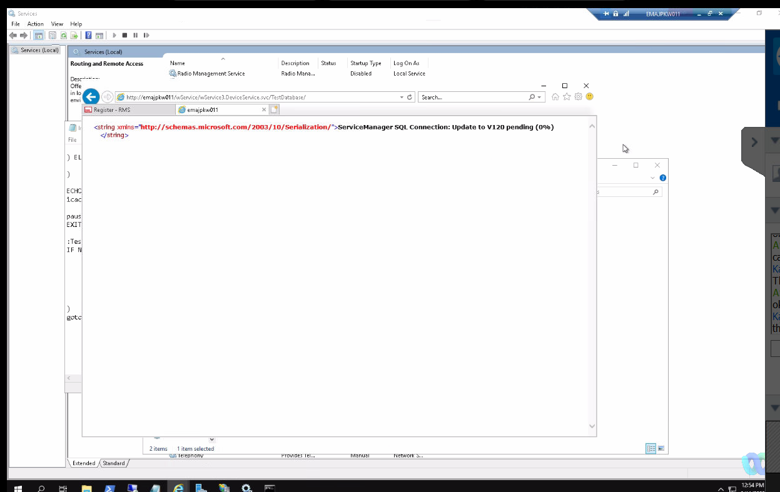Open IE Favorites star icon
This screenshot has height=492, width=780.
click(x=567, y=97)
